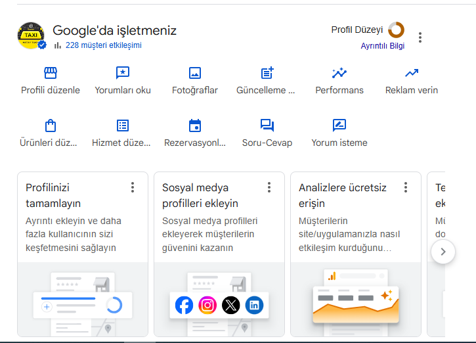Open the Performans sparkle chart icon
This screenshot has height=343, width=476.
point(339,73)
